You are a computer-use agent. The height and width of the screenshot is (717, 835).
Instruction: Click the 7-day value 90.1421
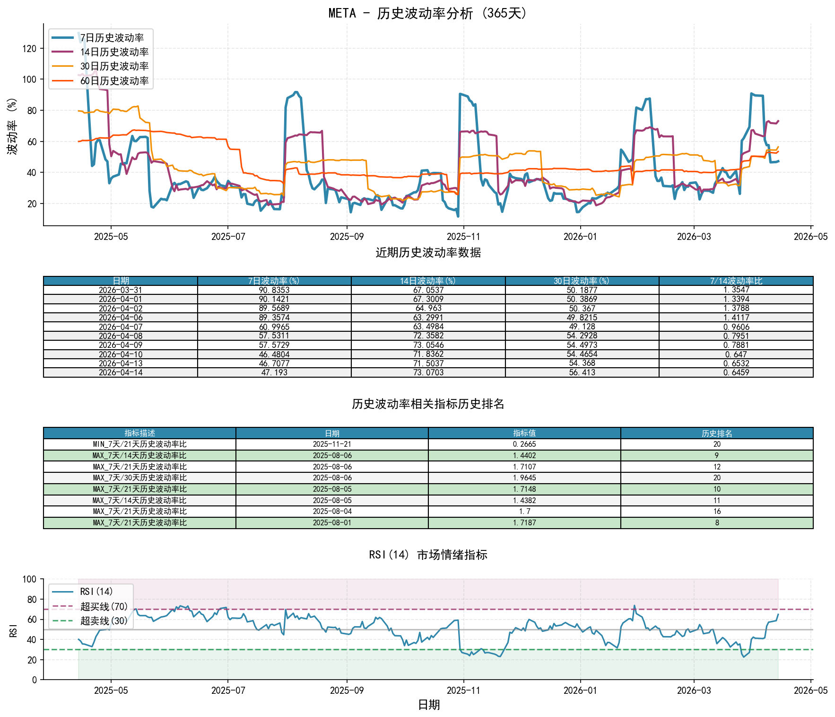[x=274, y=299]
